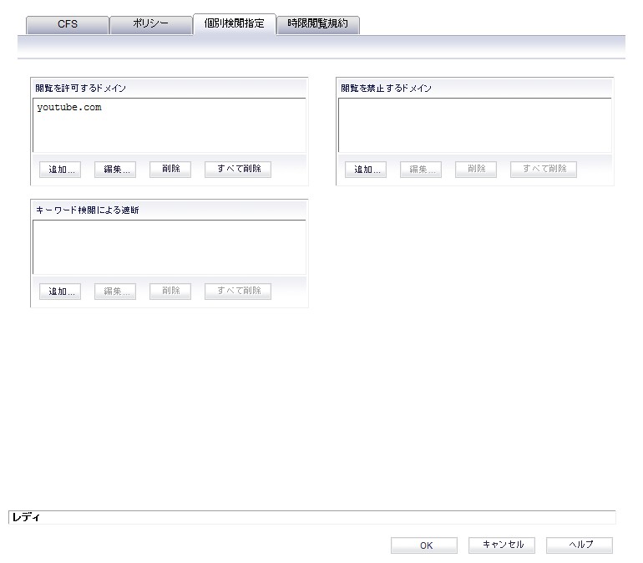Click 編集 under 閲覧を禁止するドメイン

pos(421,170)
